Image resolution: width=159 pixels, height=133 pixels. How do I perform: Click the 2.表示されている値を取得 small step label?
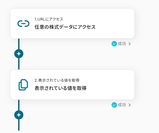(57, 80)
